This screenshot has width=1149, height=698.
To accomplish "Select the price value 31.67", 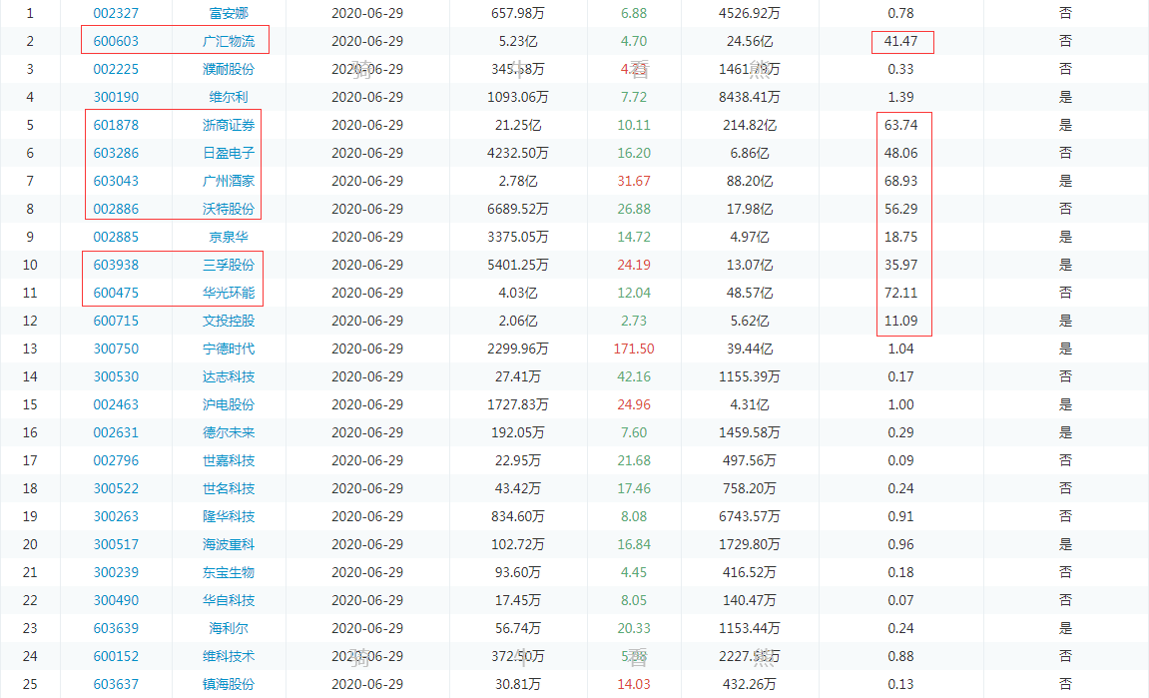I will (634, 181).
